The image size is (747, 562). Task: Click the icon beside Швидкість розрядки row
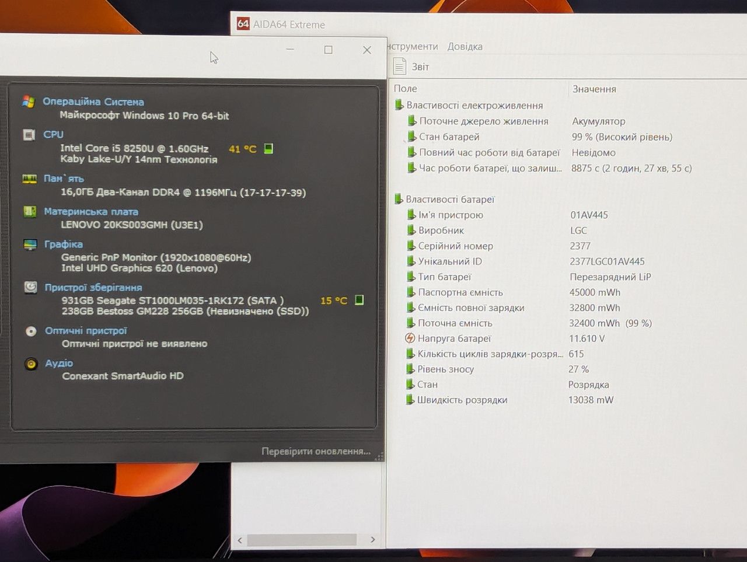coord(410,400)
